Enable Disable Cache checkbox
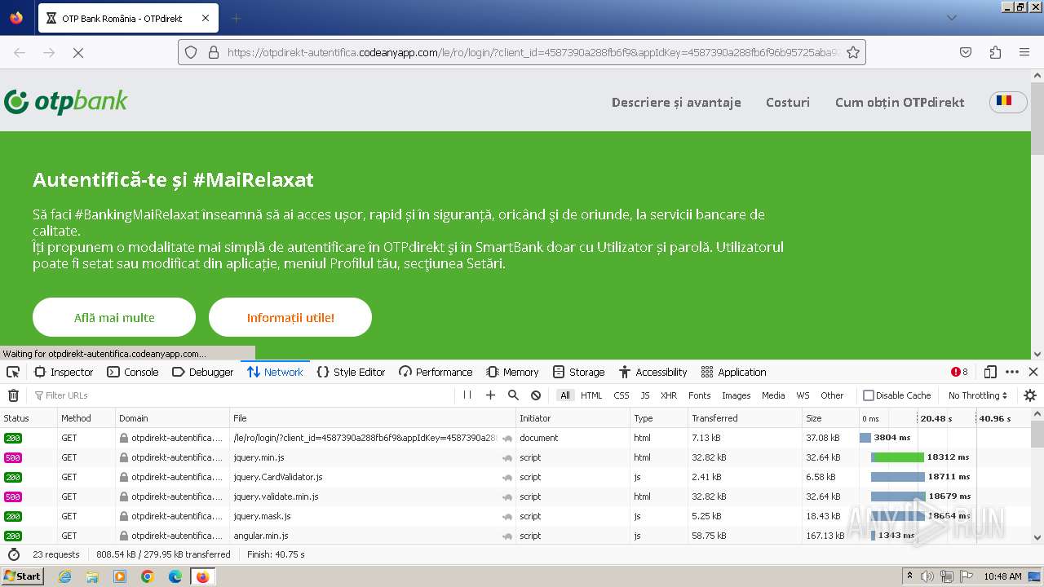 [869, 395]
